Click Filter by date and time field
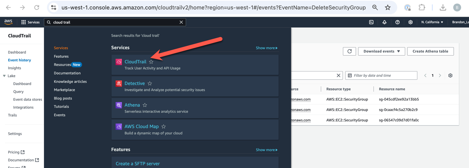 pyautogui.click(x=381, y=75)
